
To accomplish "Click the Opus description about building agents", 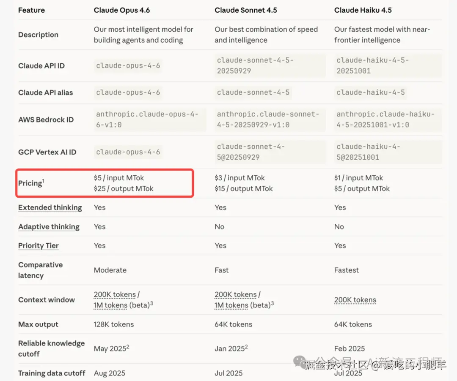I will tap(143, 35).
